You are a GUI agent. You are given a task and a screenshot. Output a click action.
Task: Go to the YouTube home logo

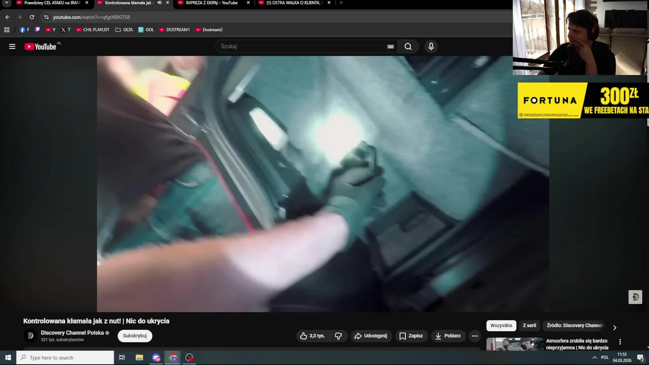41,47
